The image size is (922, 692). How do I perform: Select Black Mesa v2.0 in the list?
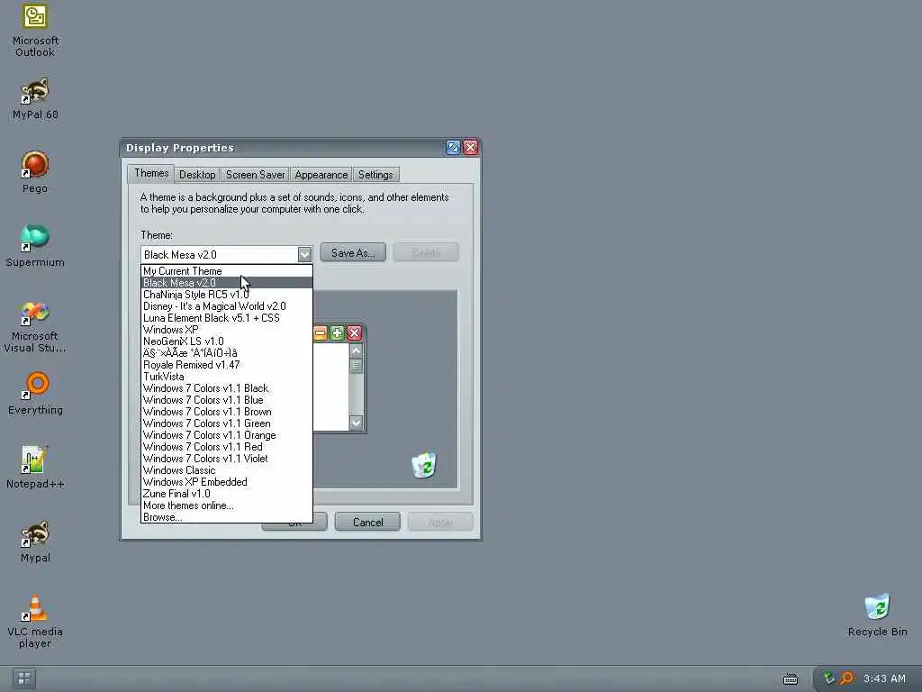click(227, 283)
